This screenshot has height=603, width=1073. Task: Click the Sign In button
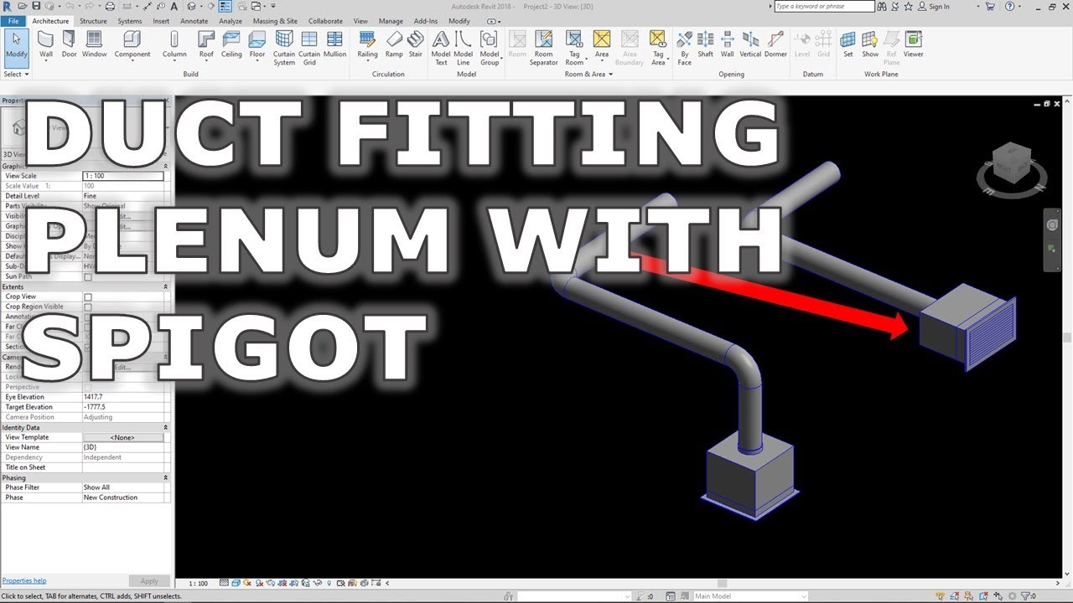pyautogui.click(x=935, y=7)
